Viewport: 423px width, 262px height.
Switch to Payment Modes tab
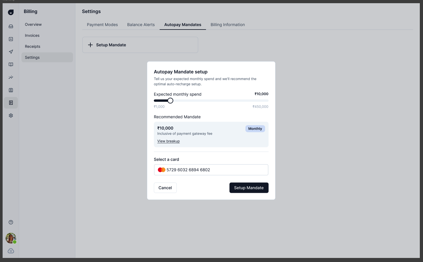click(102, 25)
